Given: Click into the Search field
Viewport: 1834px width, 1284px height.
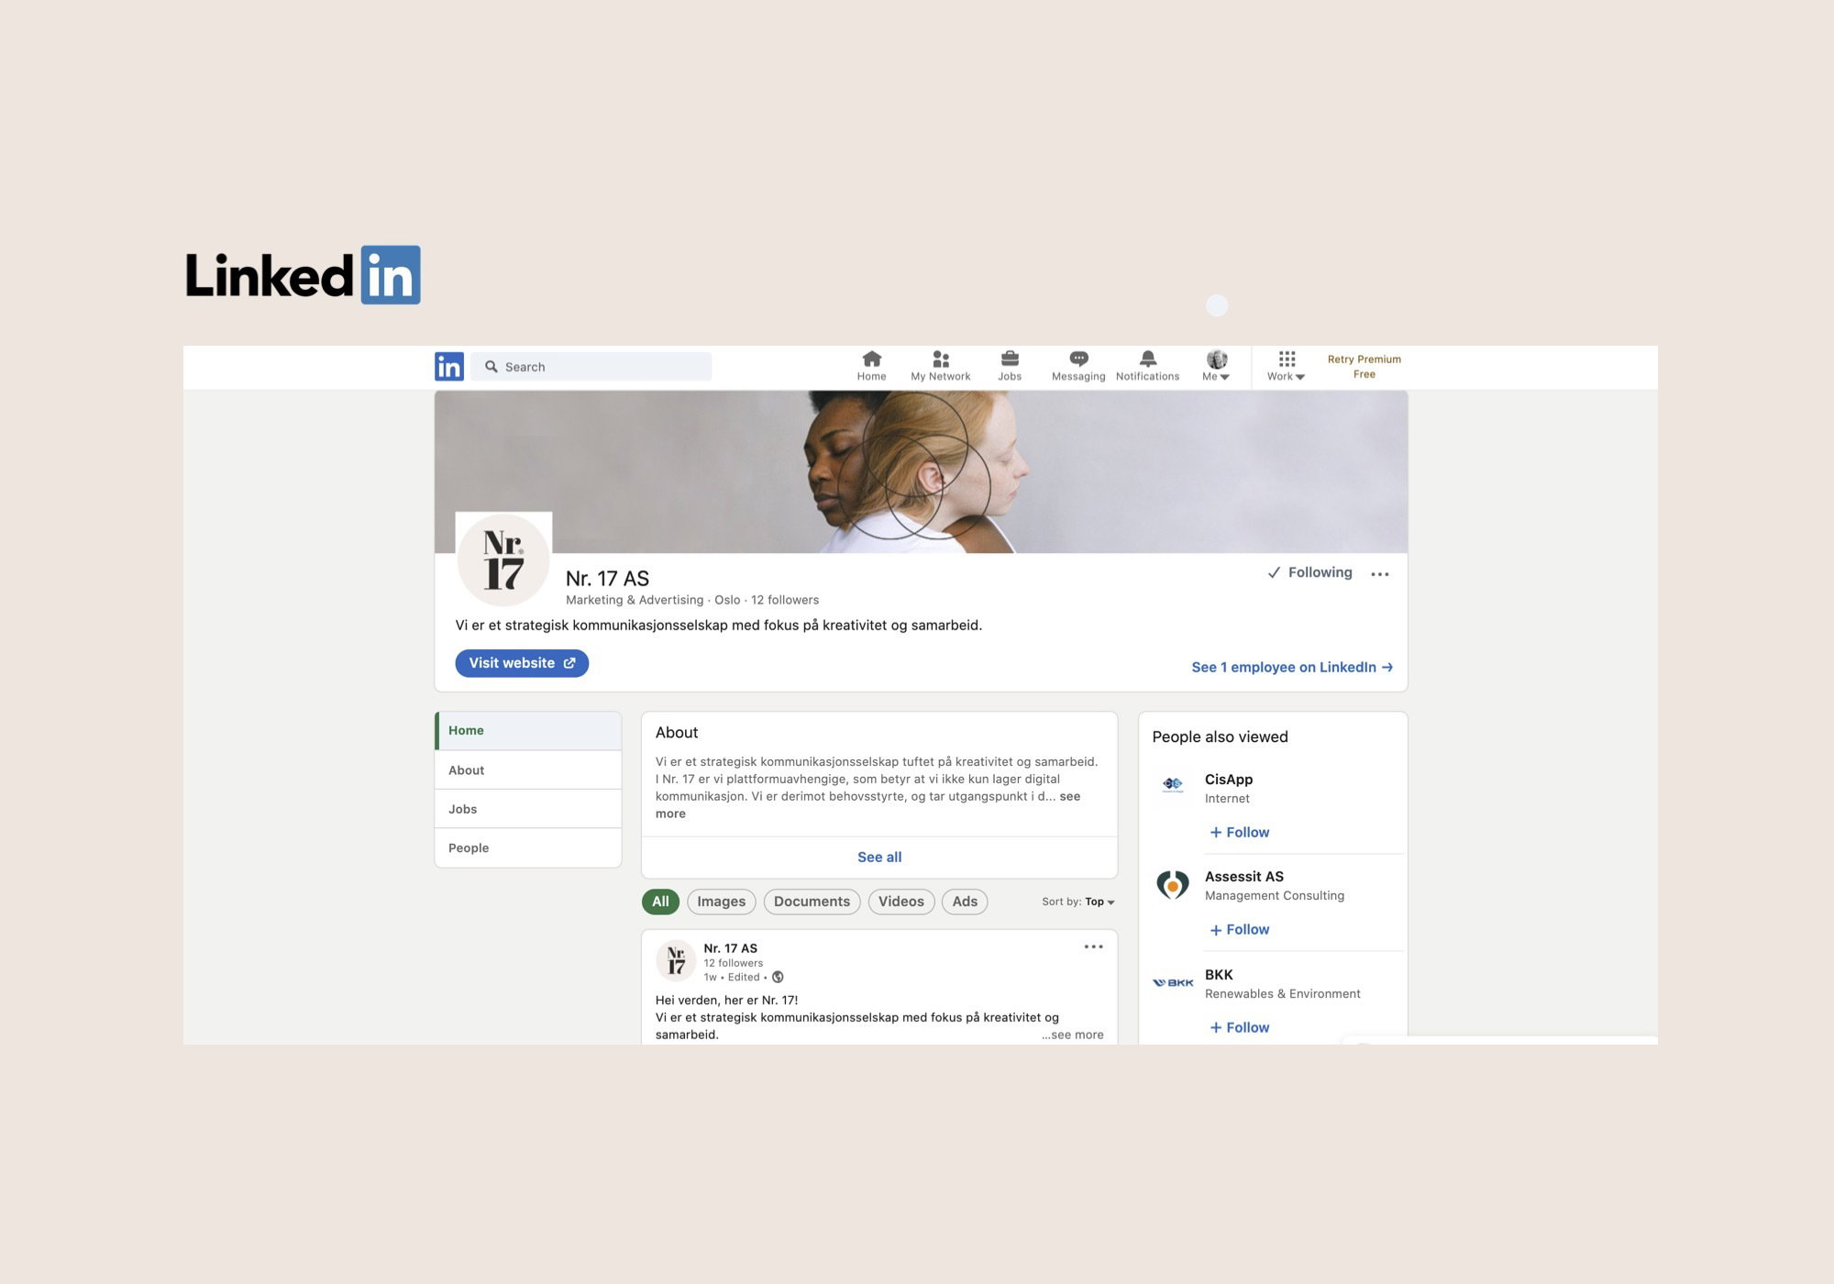Looking at the screenshot, I should pos(591,367).
